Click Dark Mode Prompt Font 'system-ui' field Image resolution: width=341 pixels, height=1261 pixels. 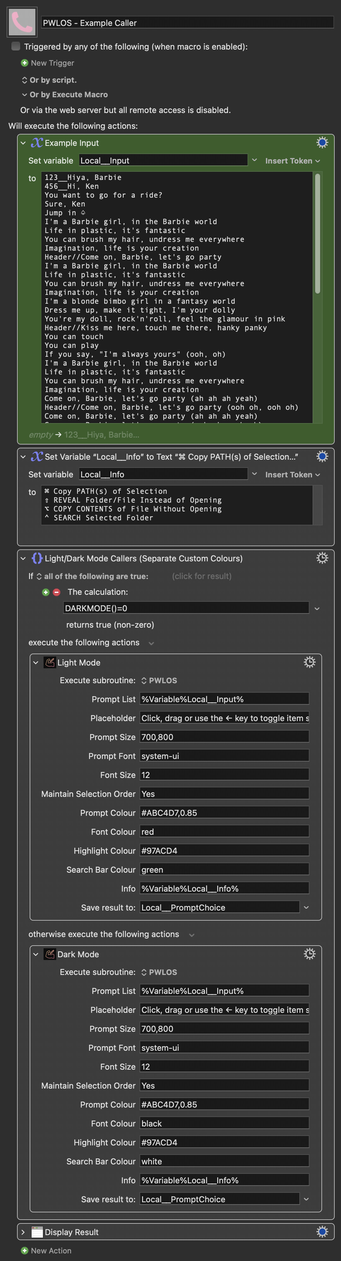(x=224, y=1048)
